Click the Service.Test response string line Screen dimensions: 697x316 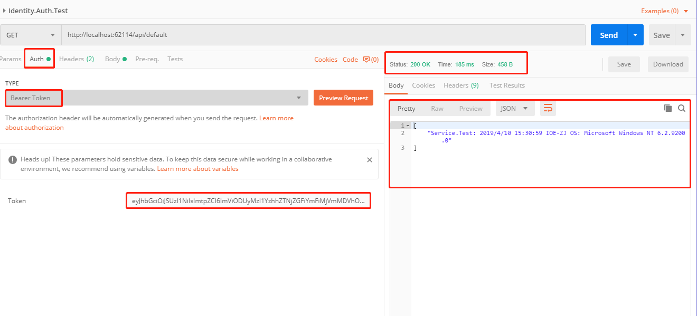point(556,137)
